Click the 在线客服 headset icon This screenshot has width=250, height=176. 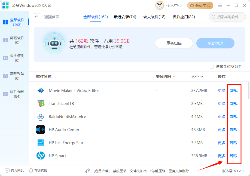point(31,171)
